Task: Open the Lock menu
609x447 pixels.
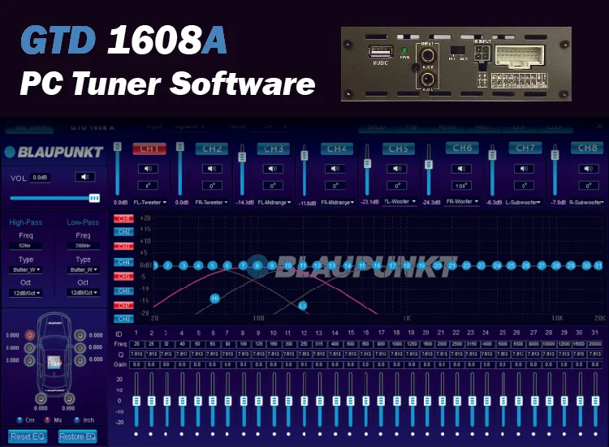Action: click(555, 127)
